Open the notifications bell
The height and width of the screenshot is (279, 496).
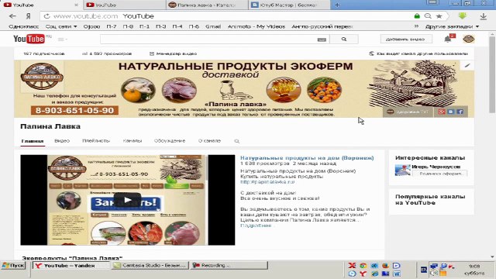coord(448,39)
